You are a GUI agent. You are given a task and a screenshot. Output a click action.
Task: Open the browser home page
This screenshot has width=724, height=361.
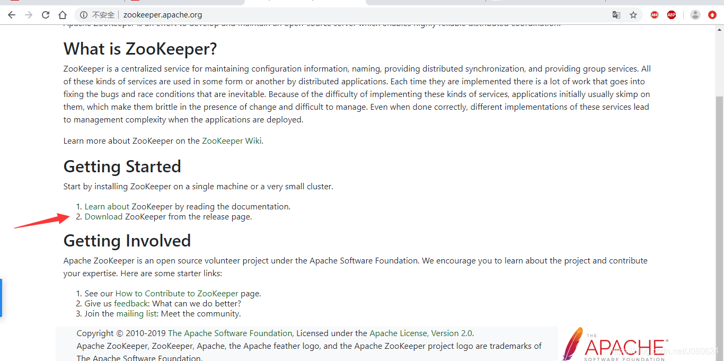coord(63,15)
